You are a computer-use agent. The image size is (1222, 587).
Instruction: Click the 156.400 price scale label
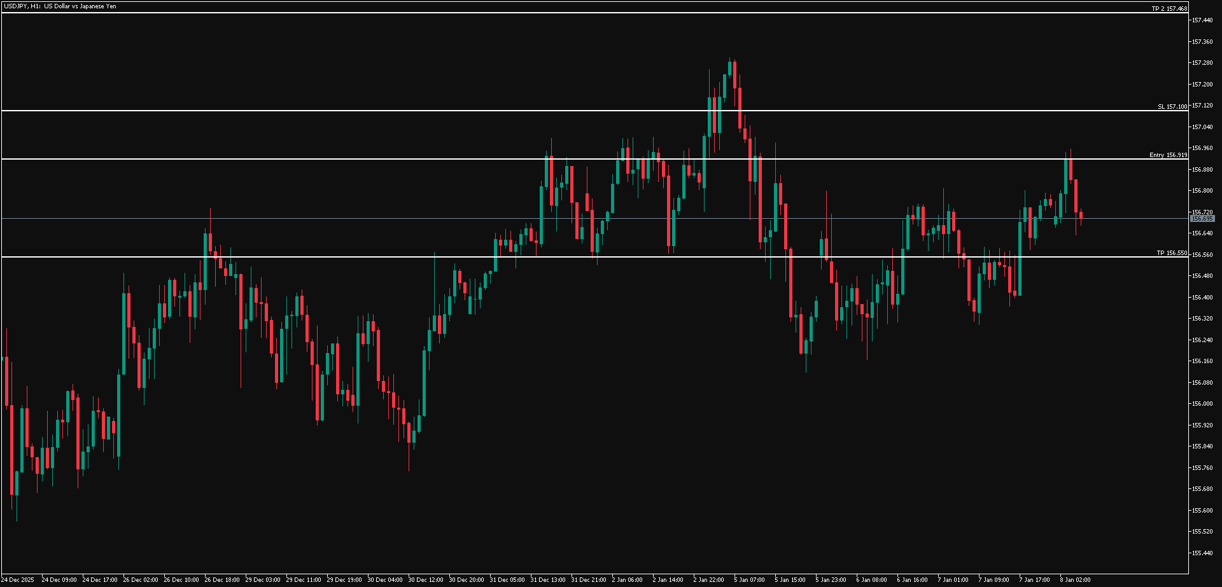point(1202,298)
